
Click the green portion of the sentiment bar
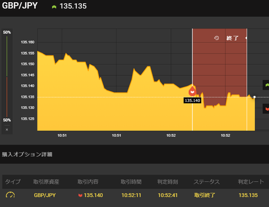point(7,56)
